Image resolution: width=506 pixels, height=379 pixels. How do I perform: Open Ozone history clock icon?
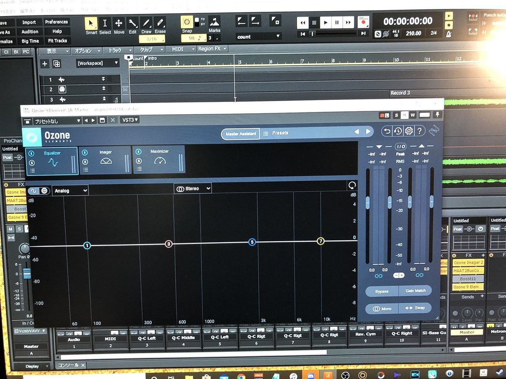coord(398,131)
